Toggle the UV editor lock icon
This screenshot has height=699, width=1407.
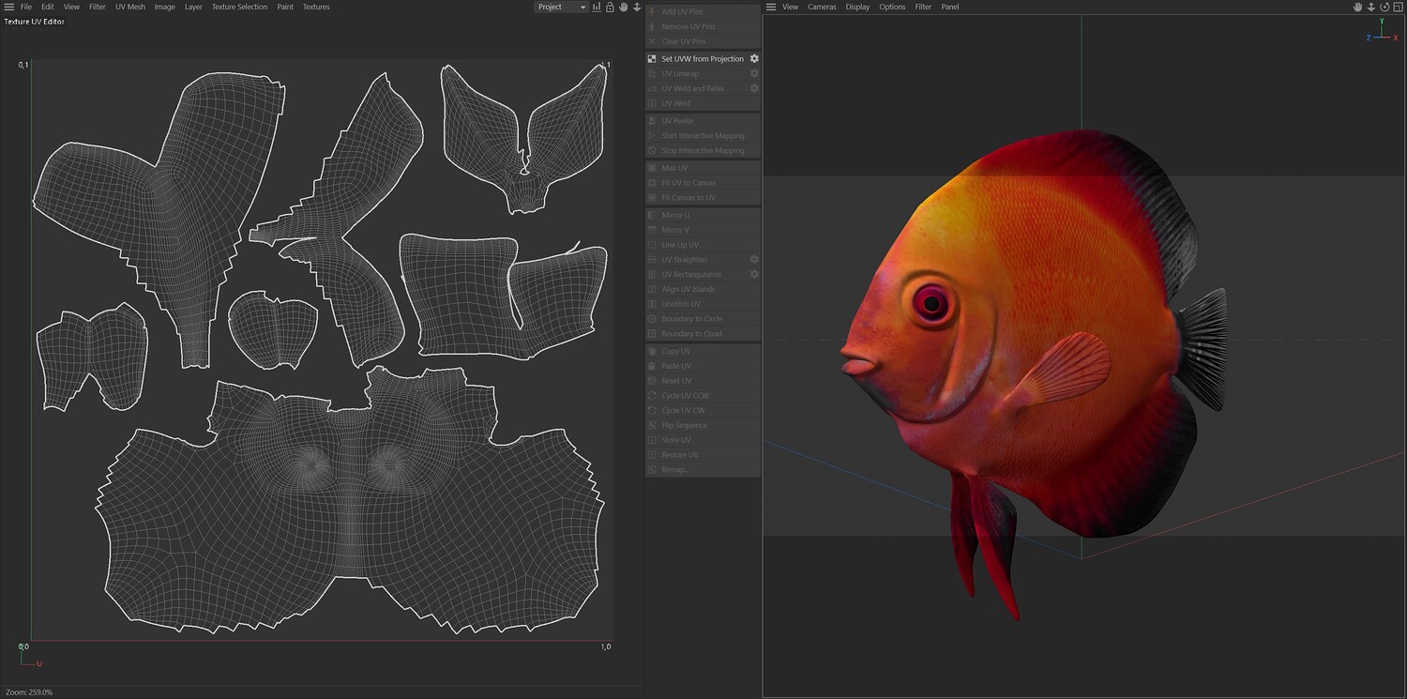pos(610,7)
